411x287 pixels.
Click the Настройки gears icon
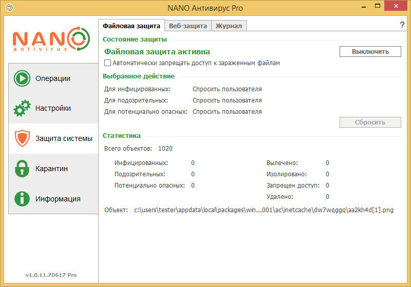pos(22,108)
